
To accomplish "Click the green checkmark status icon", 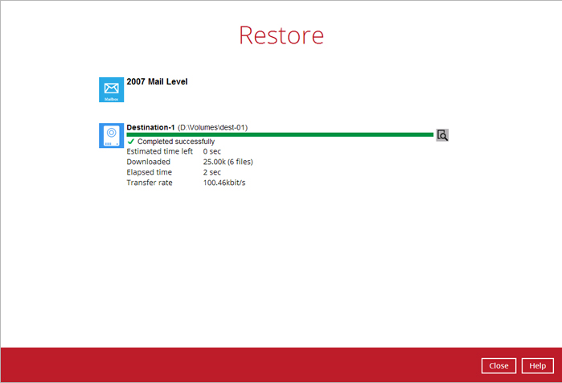I will (x=131, y=142).
